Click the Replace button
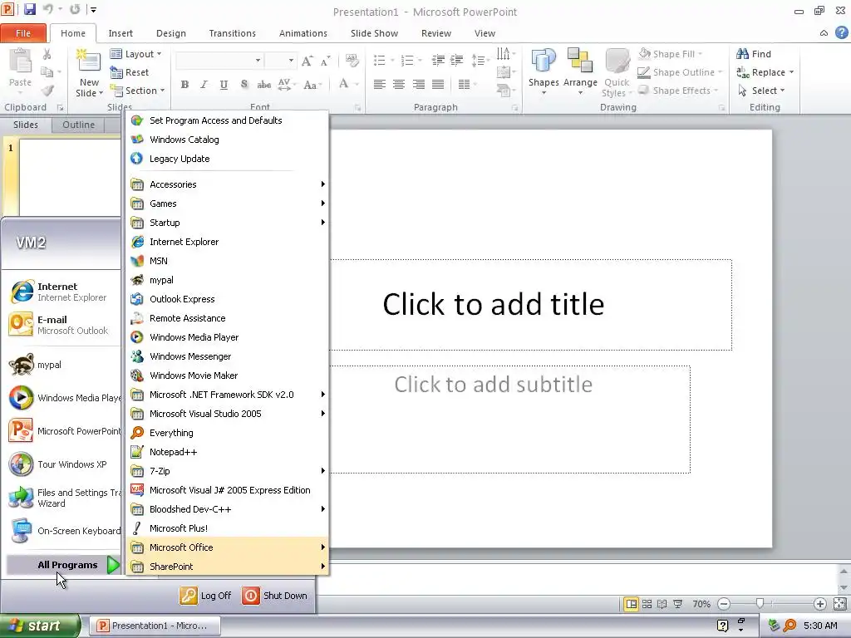The image size is (851, 638). [x=765, y=72]
